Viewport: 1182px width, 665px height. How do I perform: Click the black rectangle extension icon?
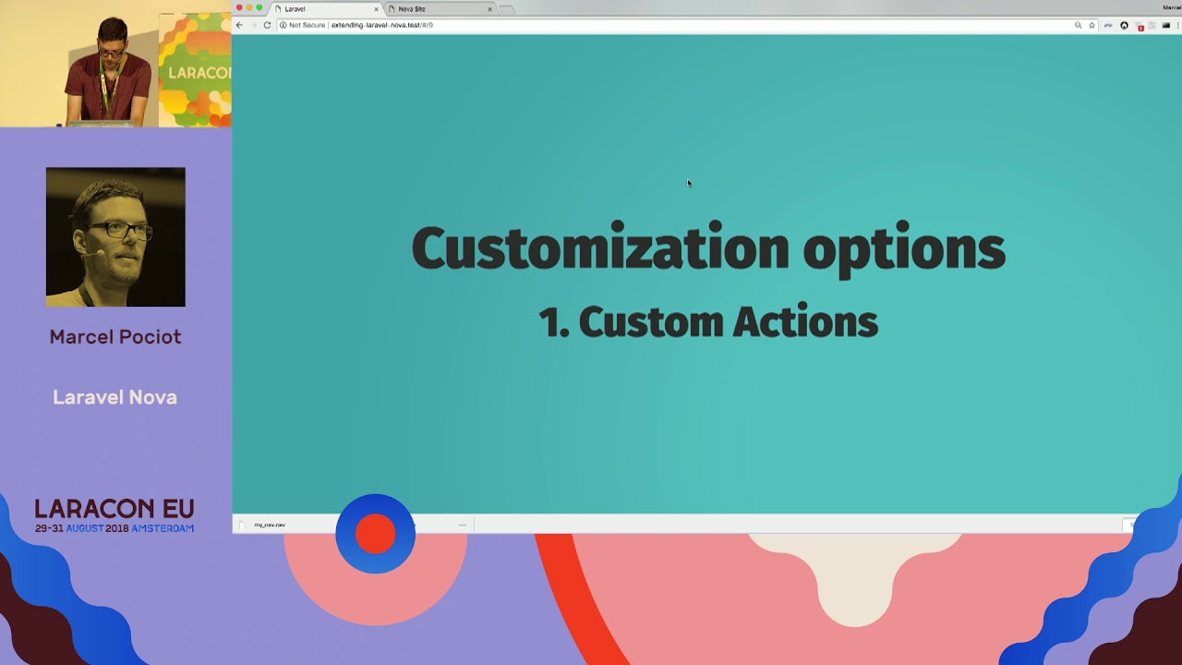pyautogui.click(x=1166, y=25)
